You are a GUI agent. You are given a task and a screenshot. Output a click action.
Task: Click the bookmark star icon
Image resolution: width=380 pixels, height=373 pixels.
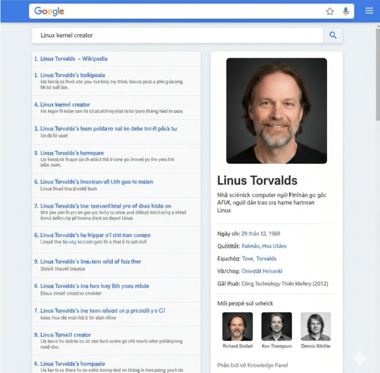(x=330, y=11)
